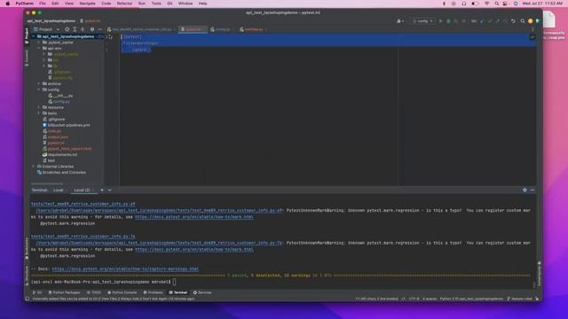This screenshot has width=568, height=319.
Task: Click the inspection green checkmark in editor
Action: (x=532, y=37)
